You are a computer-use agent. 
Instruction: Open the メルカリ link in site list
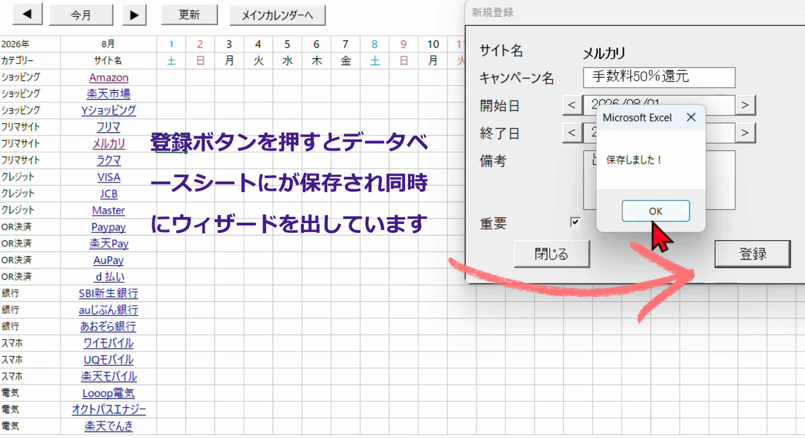108,143
